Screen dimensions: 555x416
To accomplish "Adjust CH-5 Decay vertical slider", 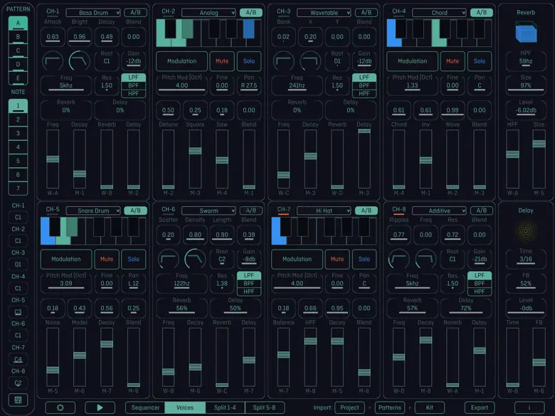I will [x=107, y=357].
